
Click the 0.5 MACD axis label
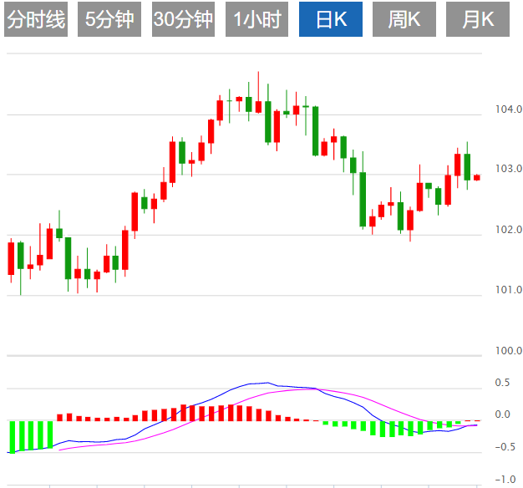click(503, 383)
